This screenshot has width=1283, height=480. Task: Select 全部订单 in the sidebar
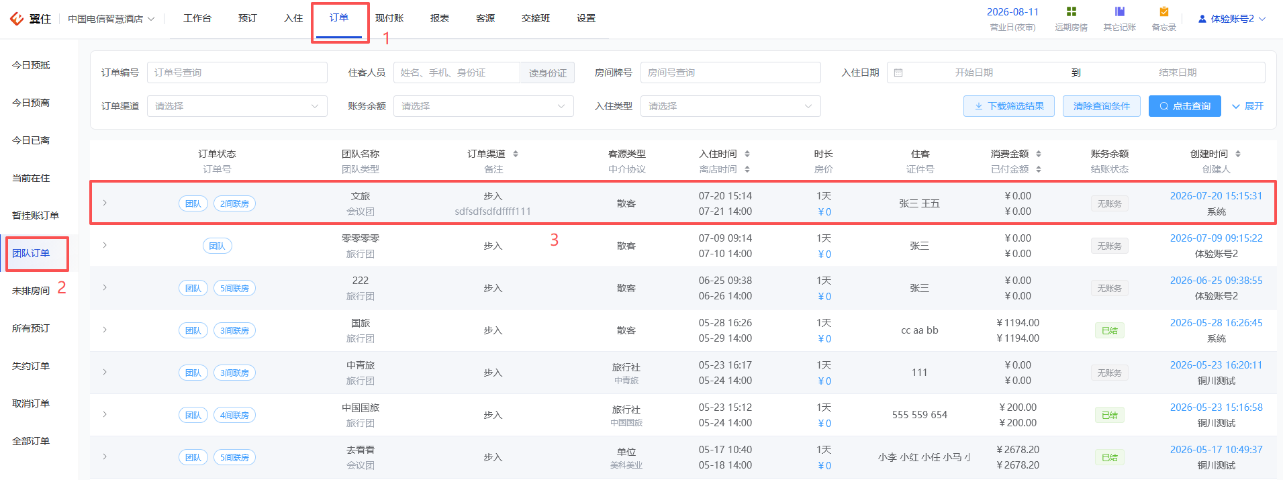click(x=31, y=441)
